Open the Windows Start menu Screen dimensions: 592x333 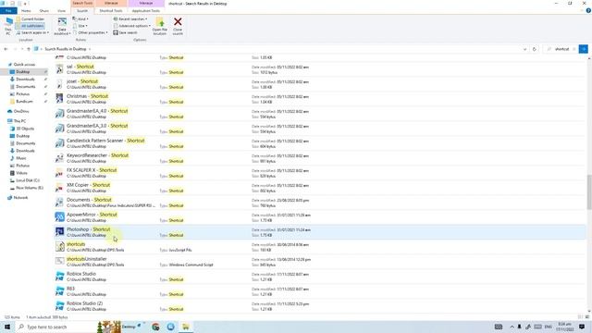click(7, 327)
